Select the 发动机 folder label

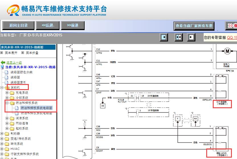pos(15,87)
